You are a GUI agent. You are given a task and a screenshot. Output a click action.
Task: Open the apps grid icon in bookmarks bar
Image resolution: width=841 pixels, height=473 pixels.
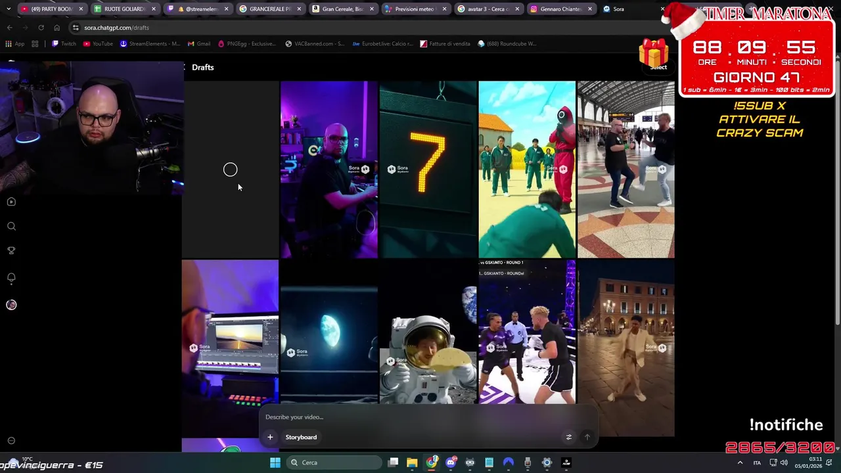point(35,44)
